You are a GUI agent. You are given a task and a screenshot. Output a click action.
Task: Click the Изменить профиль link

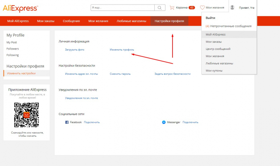122,50
